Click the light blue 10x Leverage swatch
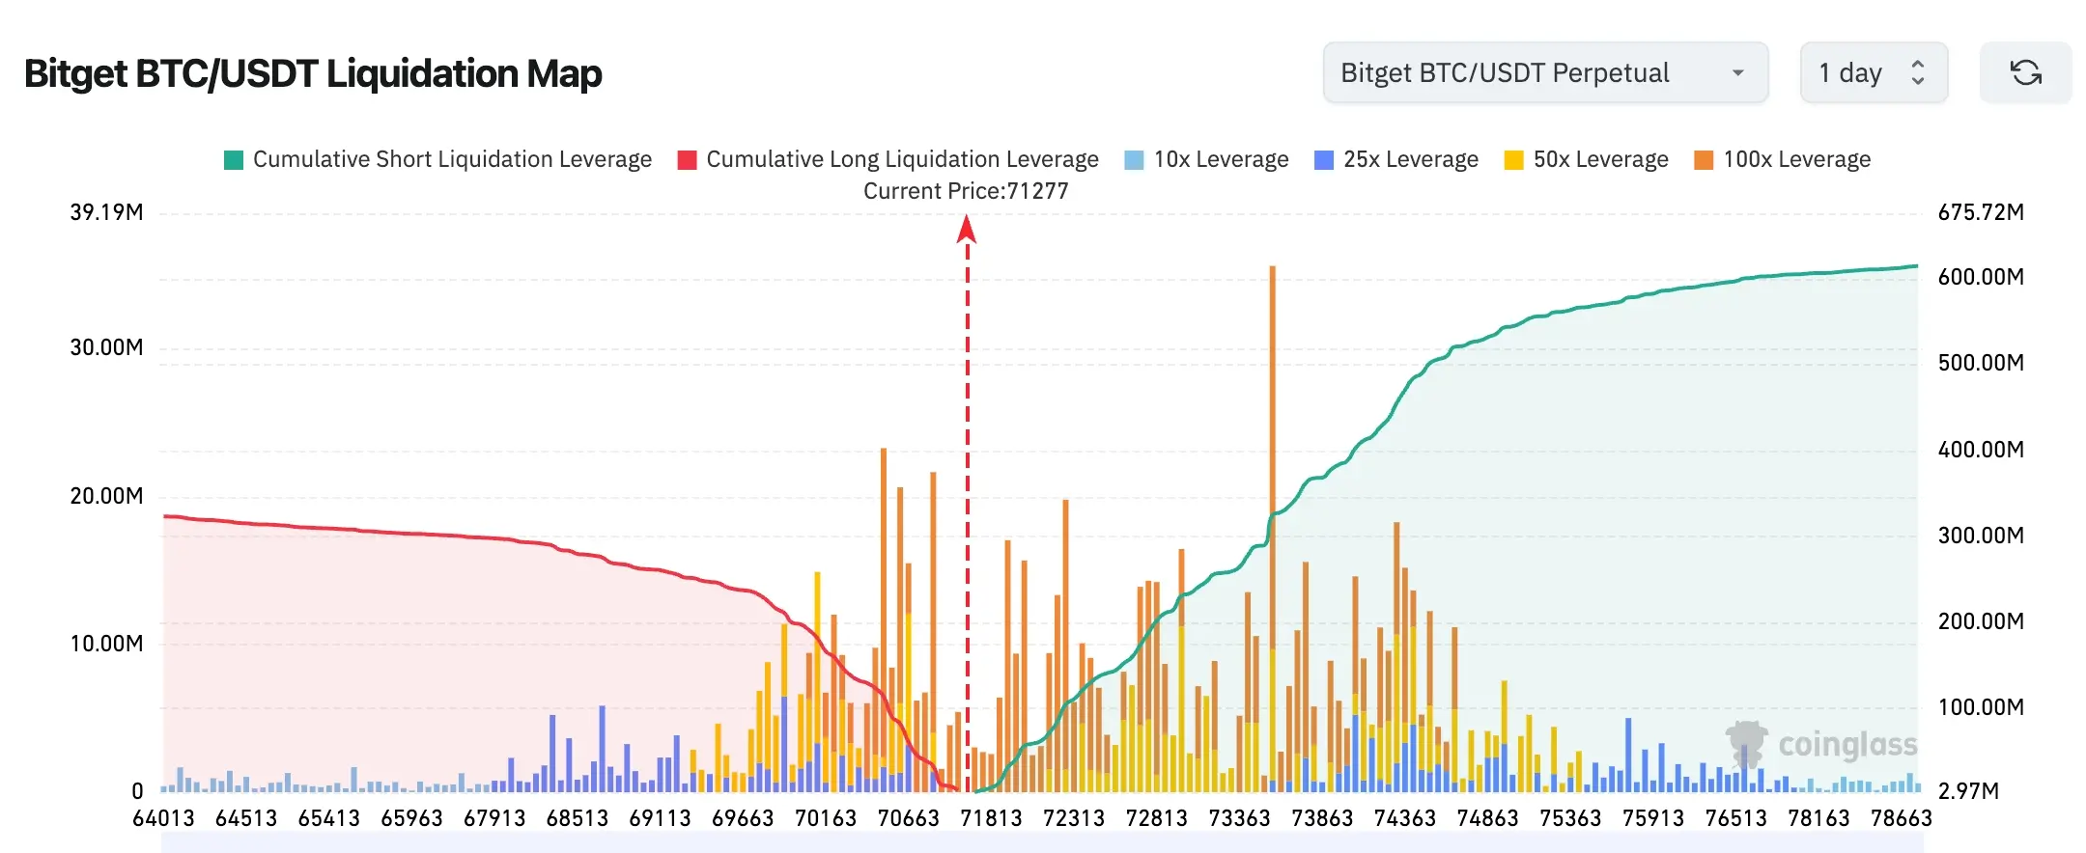The width and height of the screenshot is (2086, 853). click(x=1135, y=160)
